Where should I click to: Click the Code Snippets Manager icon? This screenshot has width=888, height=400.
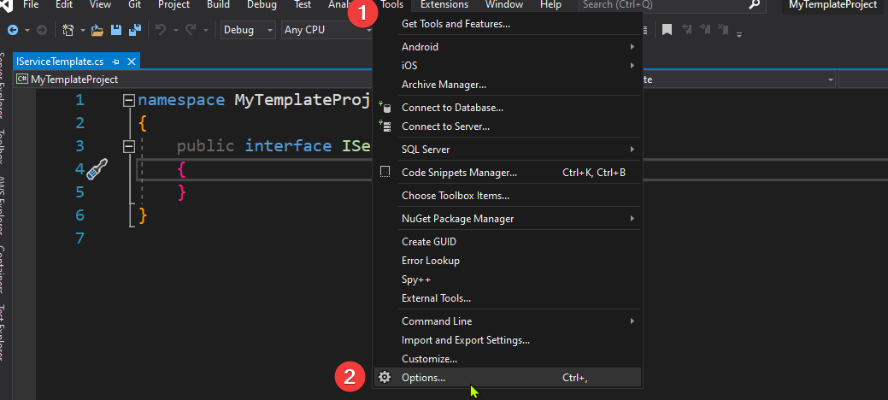tap(385, 173)
